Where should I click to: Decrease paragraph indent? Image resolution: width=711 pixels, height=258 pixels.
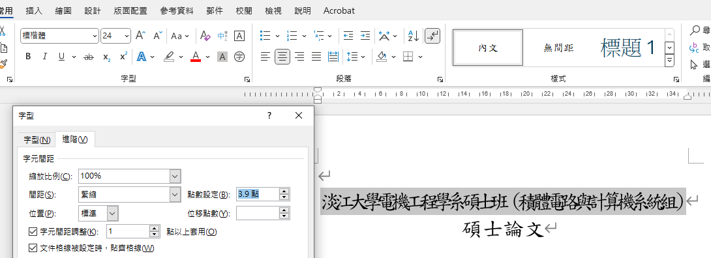[348, 36]
